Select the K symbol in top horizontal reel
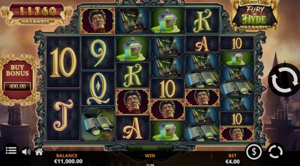The image size is (300, 166). [202, 21]
